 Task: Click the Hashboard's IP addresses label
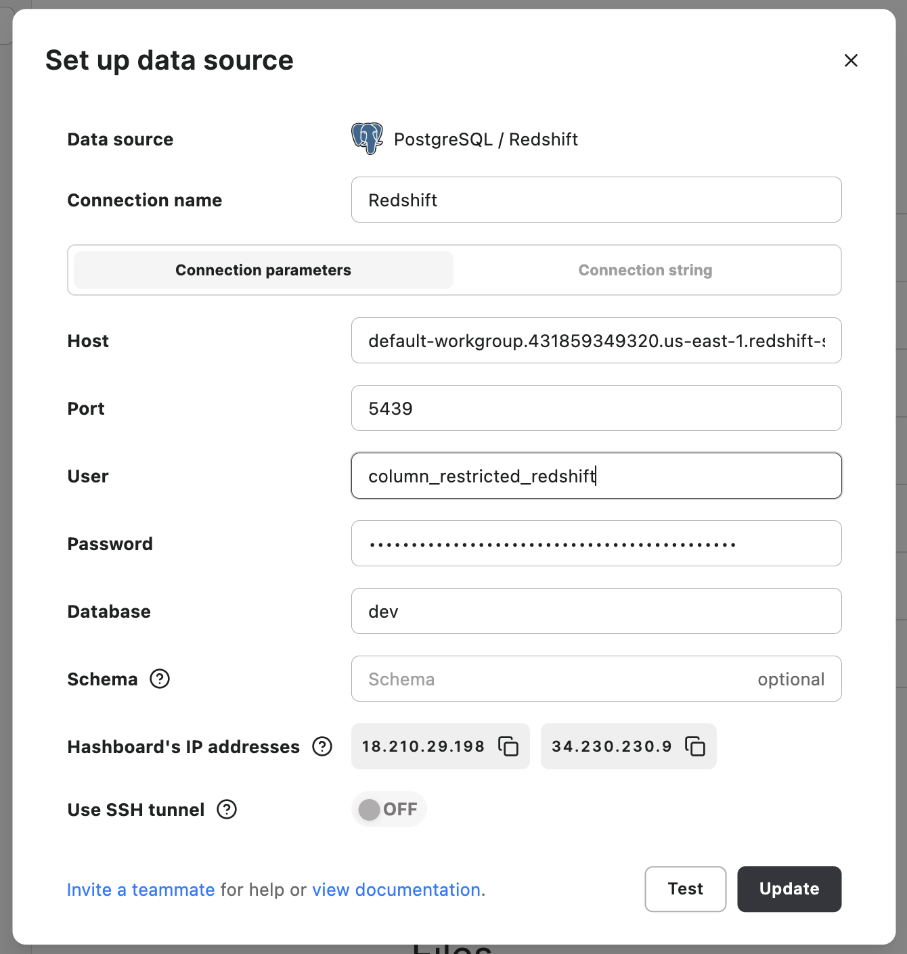183,747
